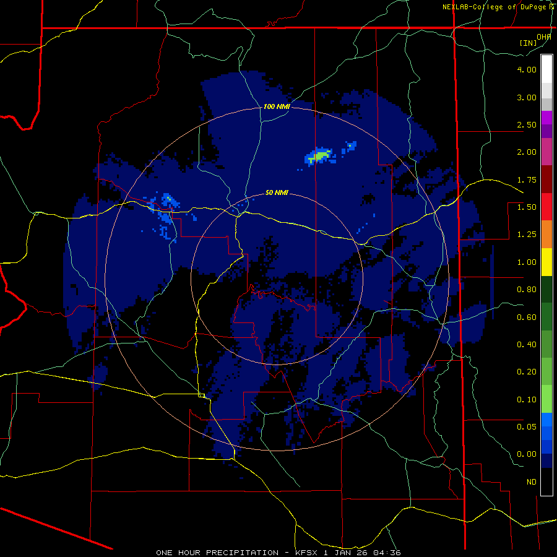The height and width of the screenshot is (557, 557).
Task: Select the yellow swatch in the color legend
Action: pos(546,262)
